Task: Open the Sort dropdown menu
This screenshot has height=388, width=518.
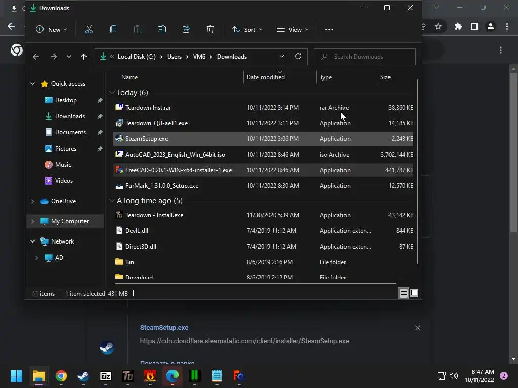Action: (x=247, y=29)
